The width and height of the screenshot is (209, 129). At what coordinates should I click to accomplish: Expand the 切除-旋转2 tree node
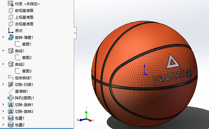point(3,111)
